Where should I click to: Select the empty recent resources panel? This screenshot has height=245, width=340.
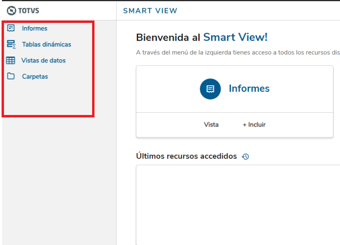point(237,204)
